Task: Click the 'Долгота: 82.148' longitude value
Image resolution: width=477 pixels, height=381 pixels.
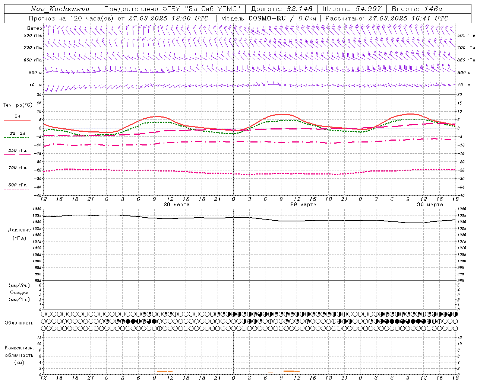Action: (282, 9)
